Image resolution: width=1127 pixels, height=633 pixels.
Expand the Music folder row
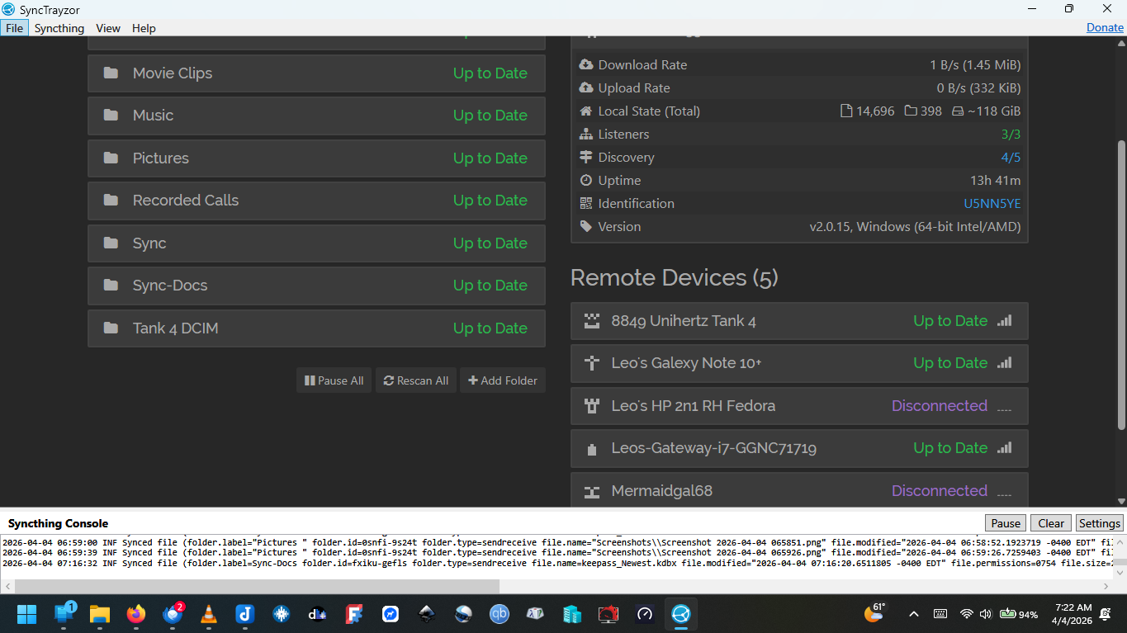pos(316,116)
